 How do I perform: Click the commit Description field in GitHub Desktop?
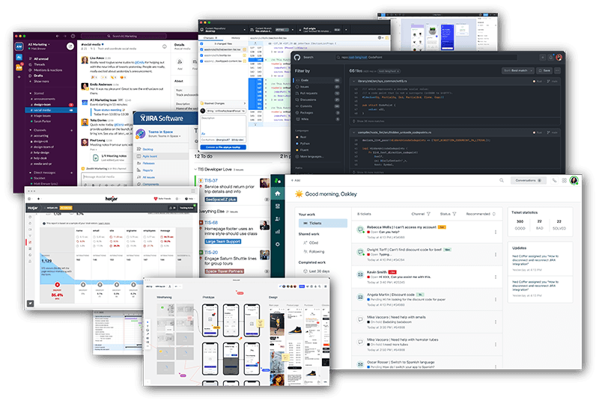pos(223,126)
